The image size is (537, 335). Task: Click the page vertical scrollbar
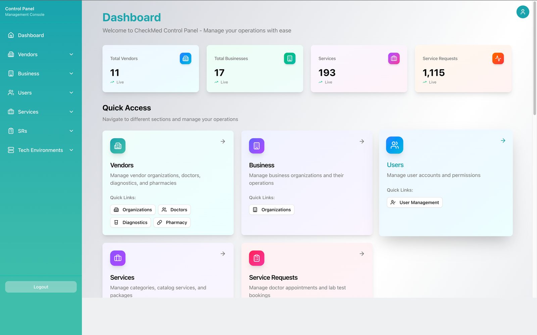535,59
